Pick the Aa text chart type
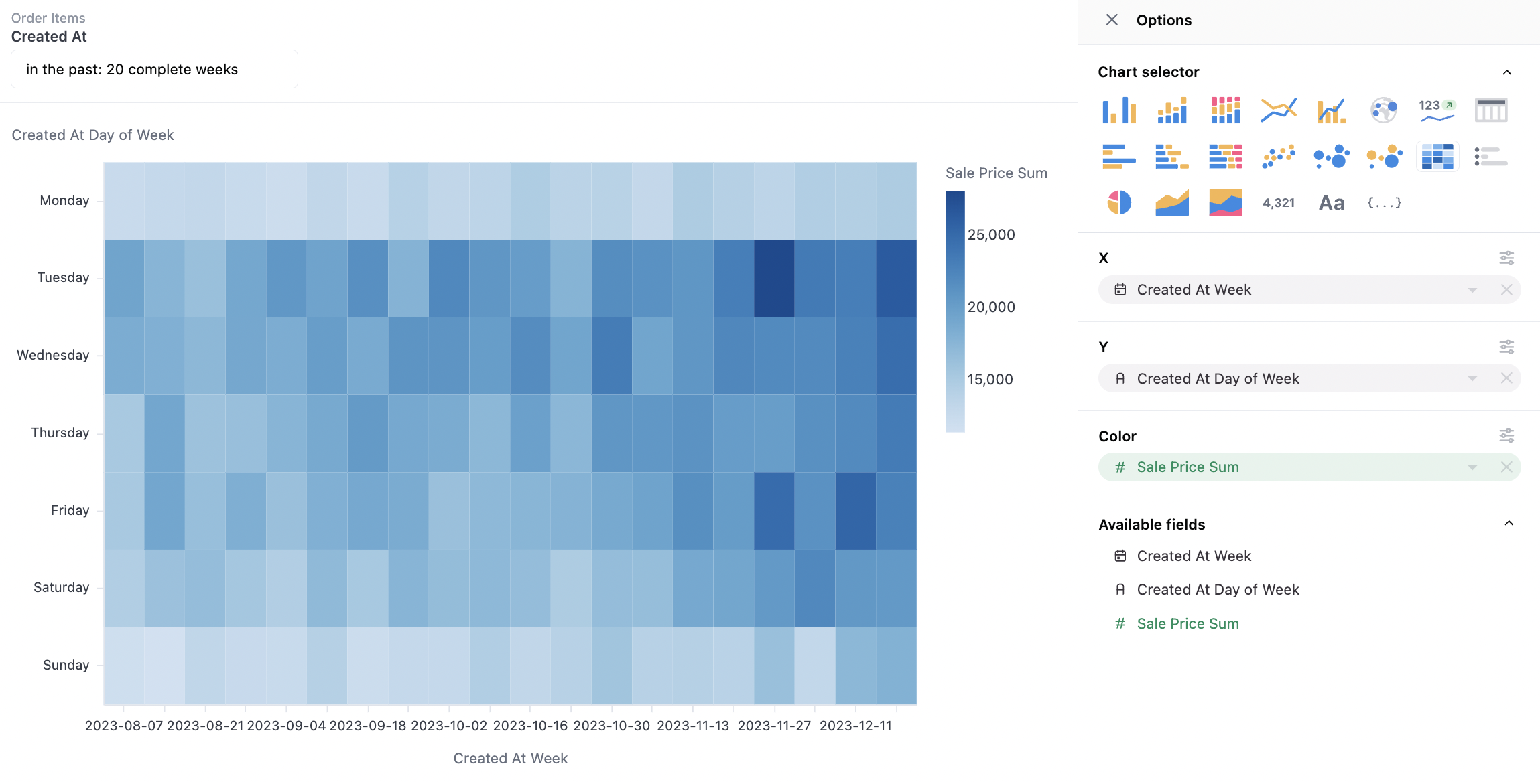This screenshot has width=1540, height=782. (1331, 202)
